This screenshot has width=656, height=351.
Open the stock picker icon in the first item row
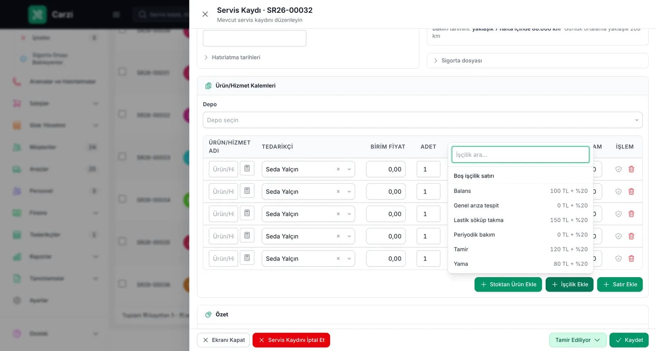point(247,169)
